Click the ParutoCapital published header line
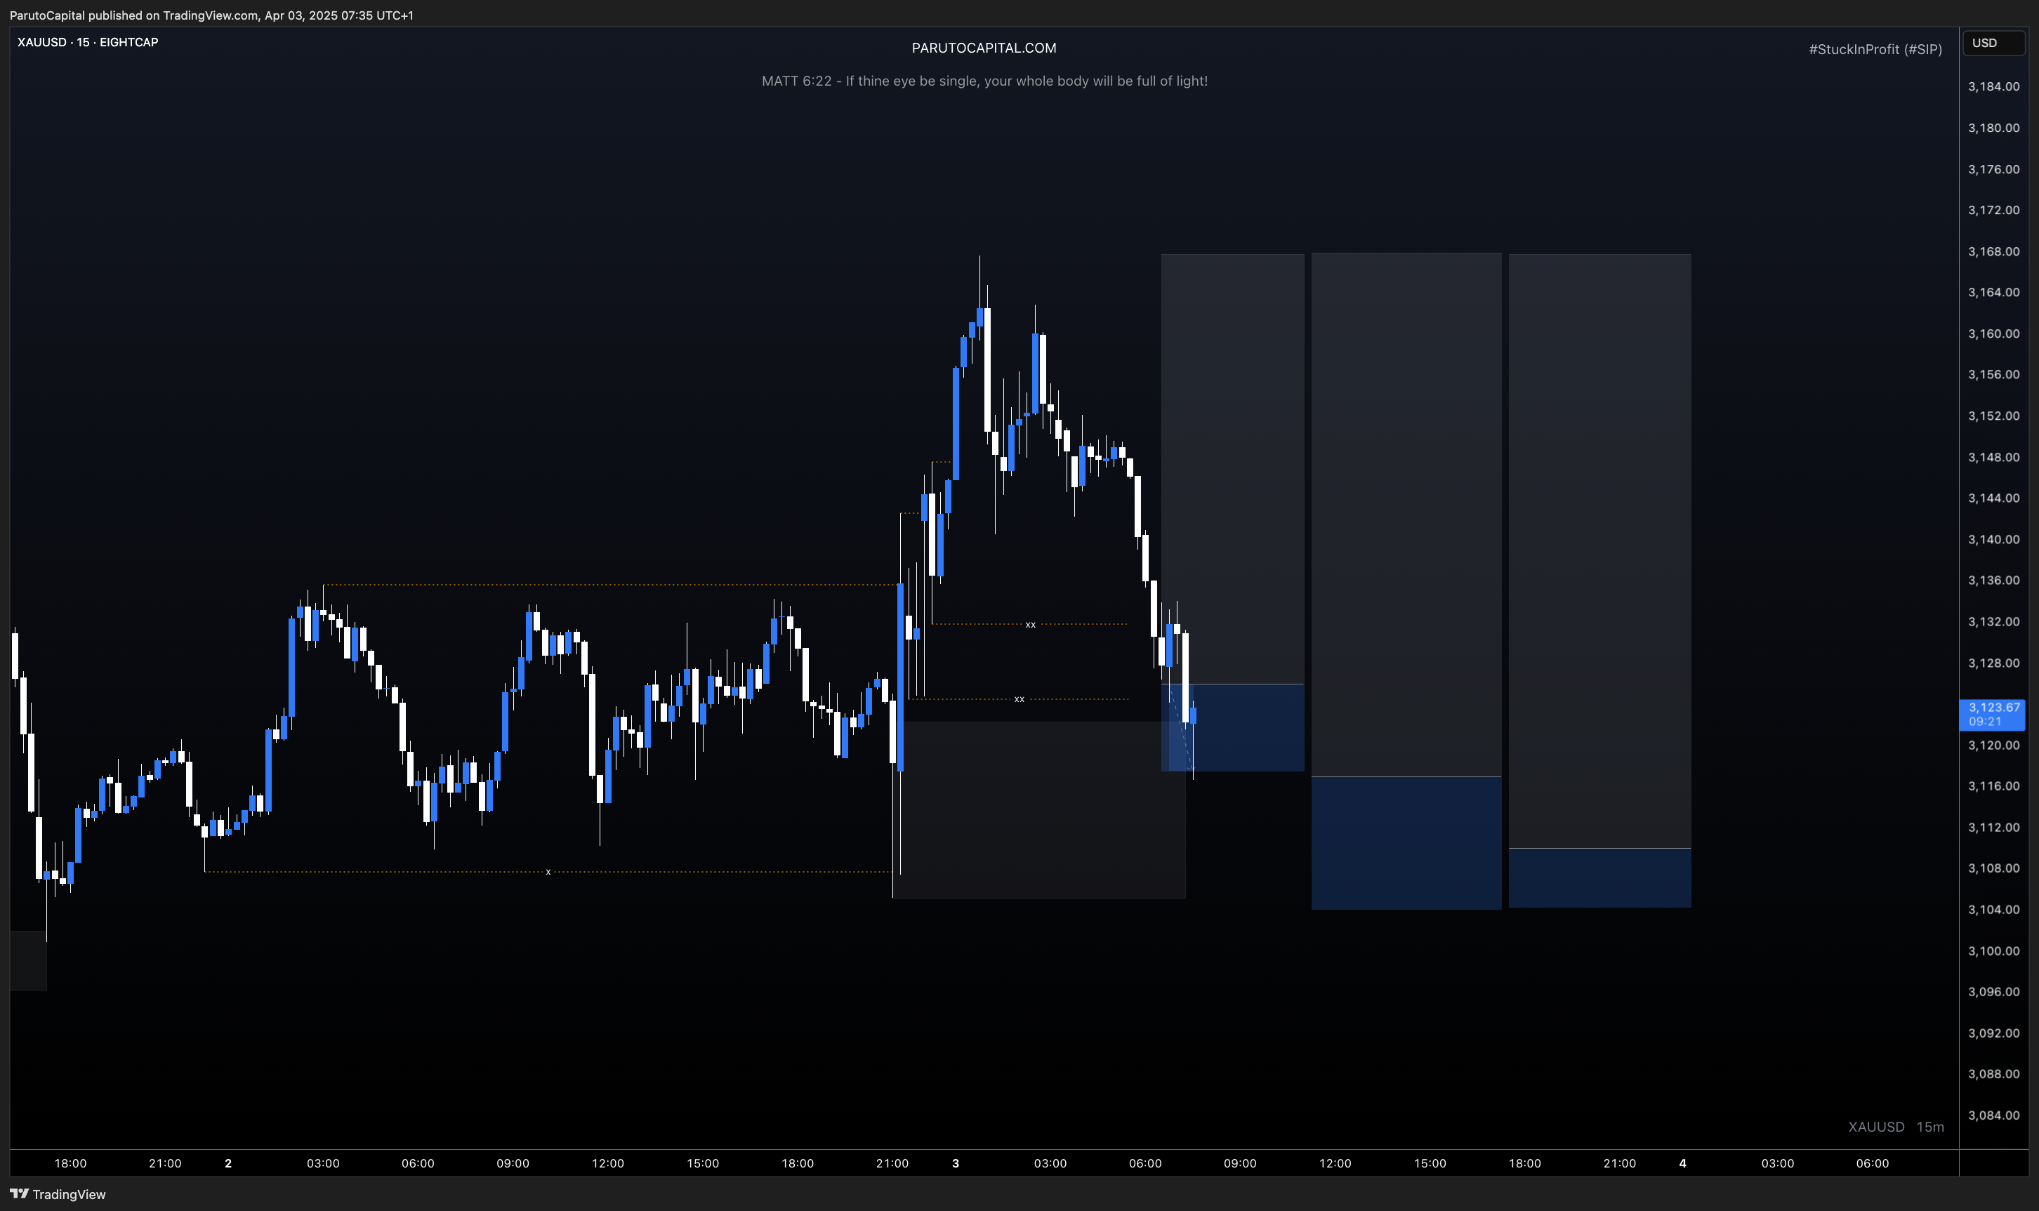This screenshot has height=1211, width=2039. pos(211,15)
